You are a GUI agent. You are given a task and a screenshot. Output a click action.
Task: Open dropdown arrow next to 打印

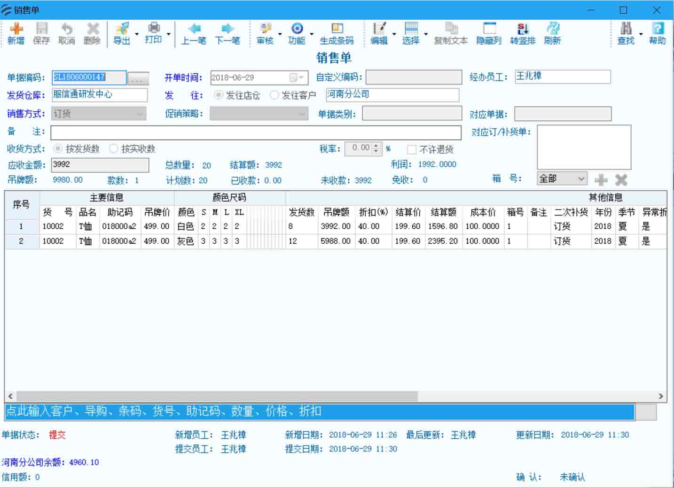pyautogui.click(x=168, y=34)
